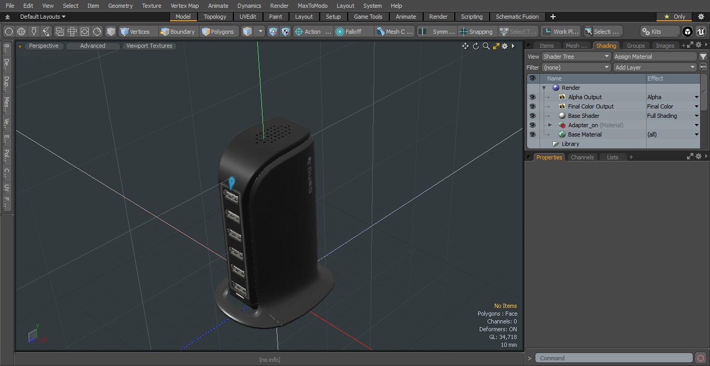Screen dimensions: 710x366
Task: Open Alpha effect dropdown arrow
Action: point(696,97)
